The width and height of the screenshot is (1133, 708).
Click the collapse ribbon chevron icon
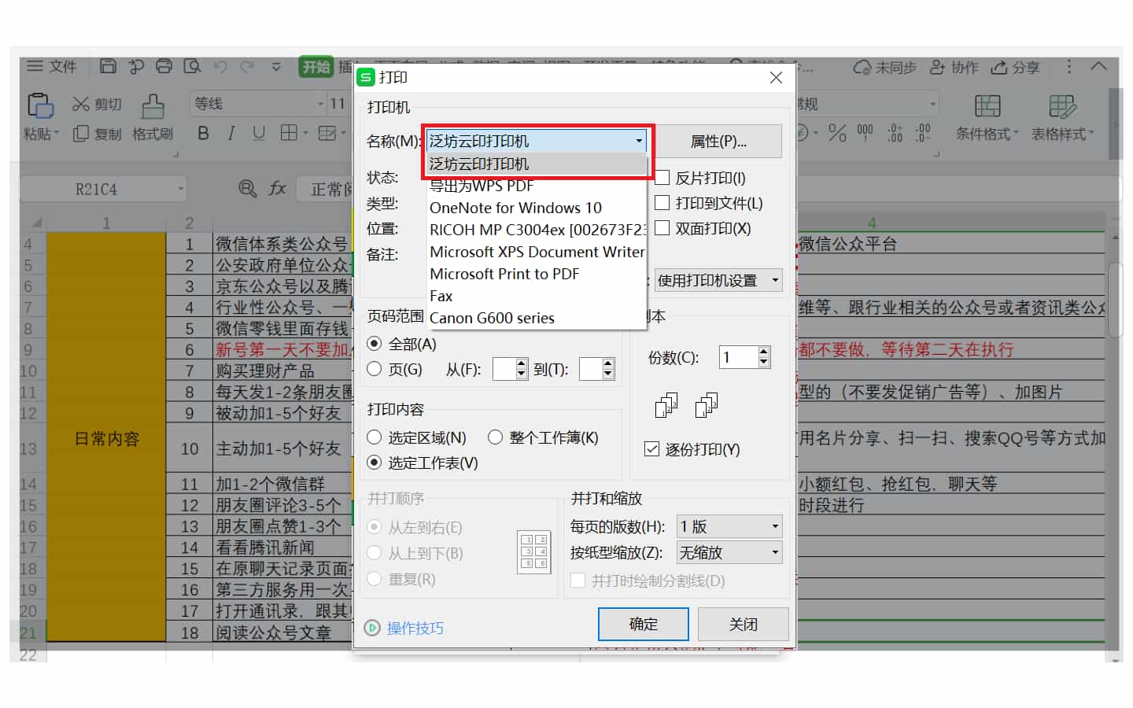pyautogui.click(x=1098, y=67)
